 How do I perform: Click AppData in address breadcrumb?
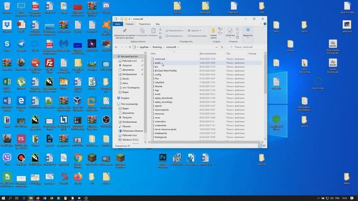144,47
